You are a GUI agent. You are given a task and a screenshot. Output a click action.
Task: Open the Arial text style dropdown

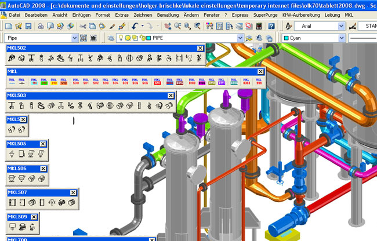coord(341,26)
